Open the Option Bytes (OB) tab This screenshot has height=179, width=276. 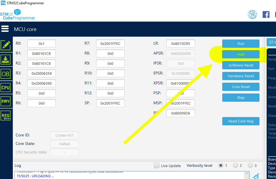6,74
